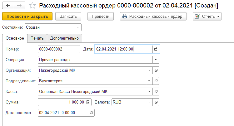
Task: Add document to favorites with star icon
Action: [x=32, y=6]
